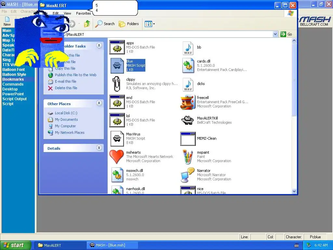Select Balloon Style in MASH sidebar
The image size is (333, 250).
14,75
